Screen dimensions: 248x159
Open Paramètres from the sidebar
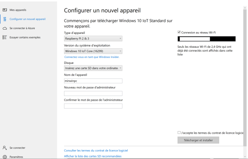point(29,157)
